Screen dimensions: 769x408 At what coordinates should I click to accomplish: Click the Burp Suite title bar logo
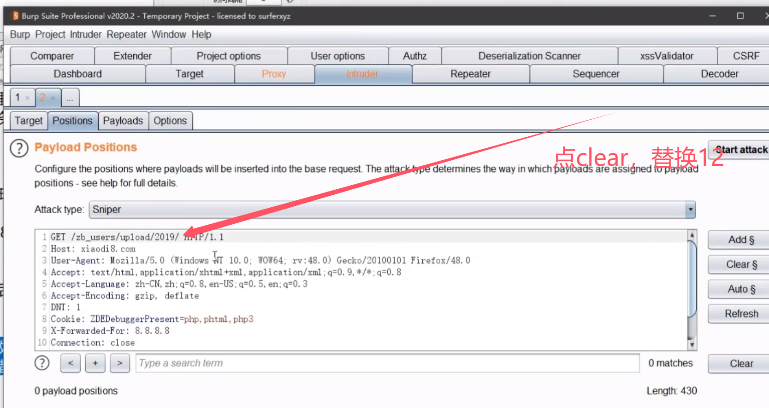pyautogui.click(x=15, y=16)
